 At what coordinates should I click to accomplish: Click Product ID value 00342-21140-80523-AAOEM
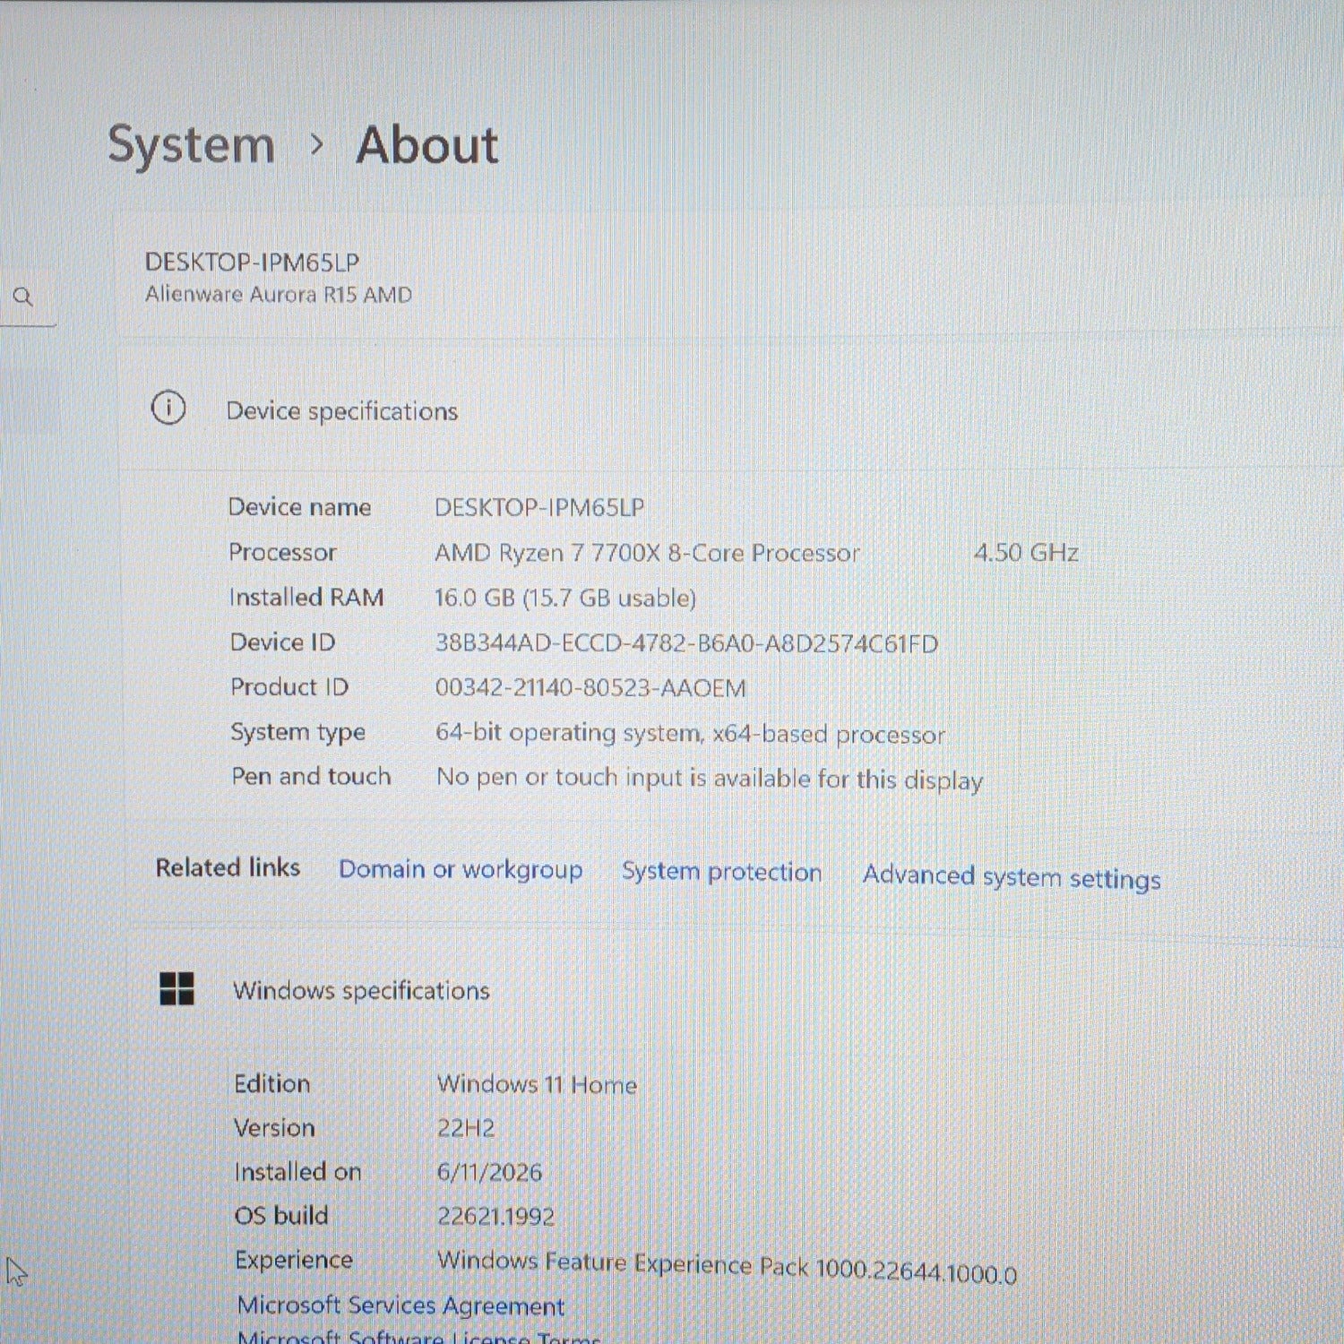pos(590,688)
